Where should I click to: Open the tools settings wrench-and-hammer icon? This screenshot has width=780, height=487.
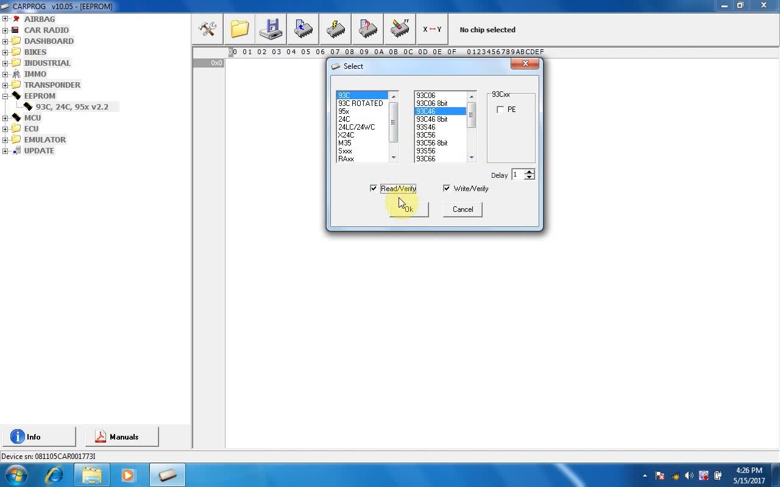208,29
